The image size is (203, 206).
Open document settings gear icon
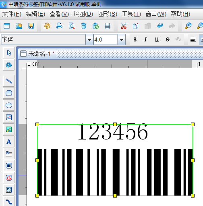[x=47, y=26]
